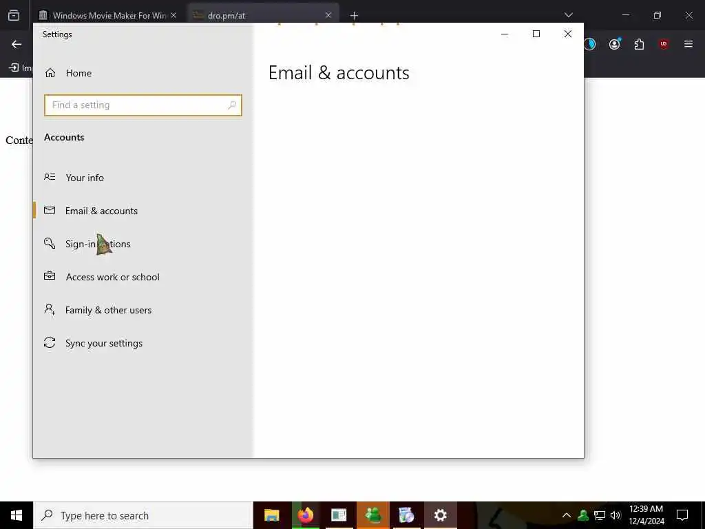Open a new browser tab
The image size is (705, 529).
(x=354, y=16)
